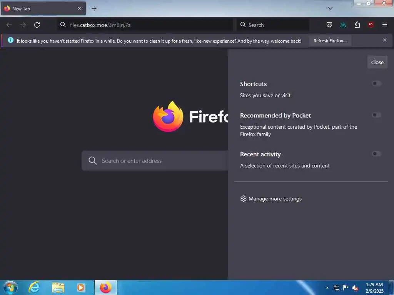Expand the List all tabs chevron
This screenshot has height=295, width=394.
(x=330, y=8)
